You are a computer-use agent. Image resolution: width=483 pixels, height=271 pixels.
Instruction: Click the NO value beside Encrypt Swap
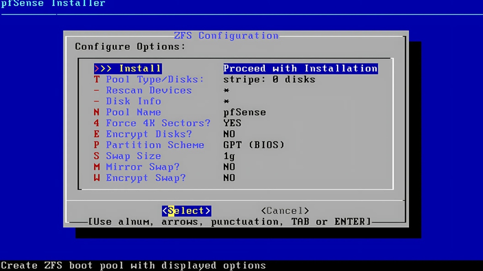point(229,177)
